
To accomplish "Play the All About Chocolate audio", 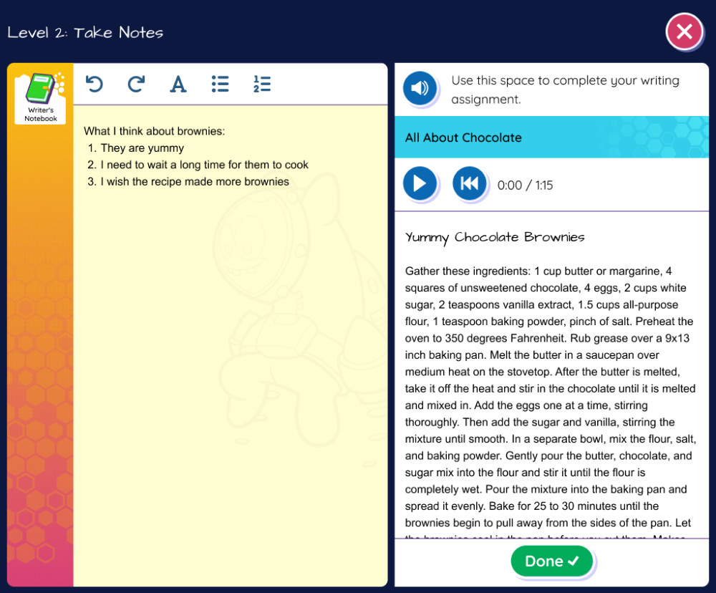I will [x=420, y=184].
